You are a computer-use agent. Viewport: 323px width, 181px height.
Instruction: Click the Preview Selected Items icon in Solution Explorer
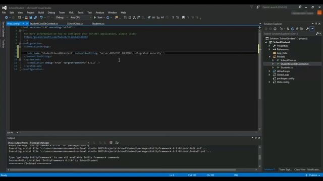pyautogui.click(x=312, y=29)
